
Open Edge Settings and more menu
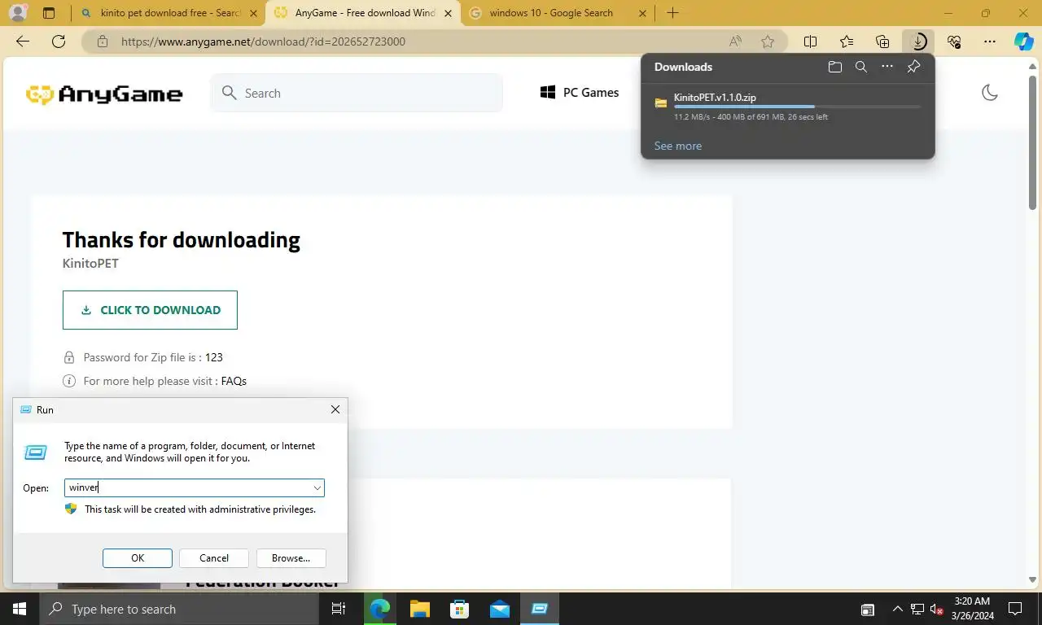coord(990,42)
